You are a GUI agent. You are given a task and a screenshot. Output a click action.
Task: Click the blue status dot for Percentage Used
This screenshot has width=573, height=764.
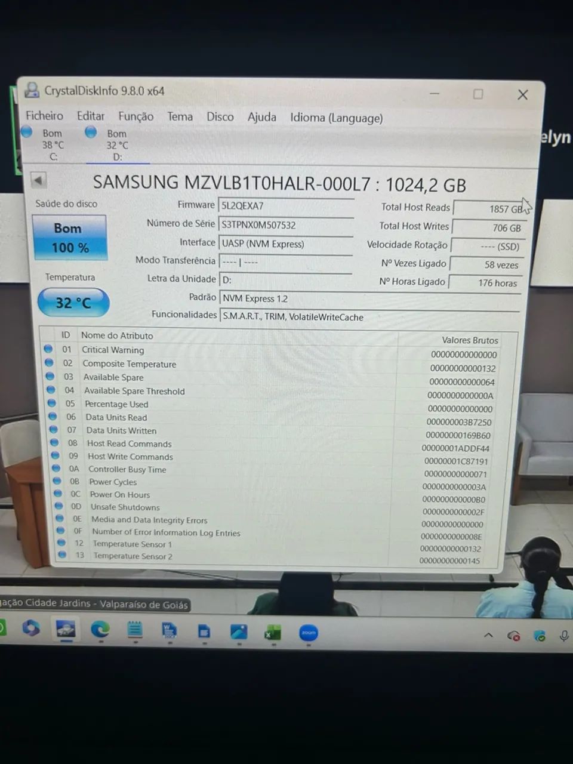click(x=52, y=403)
